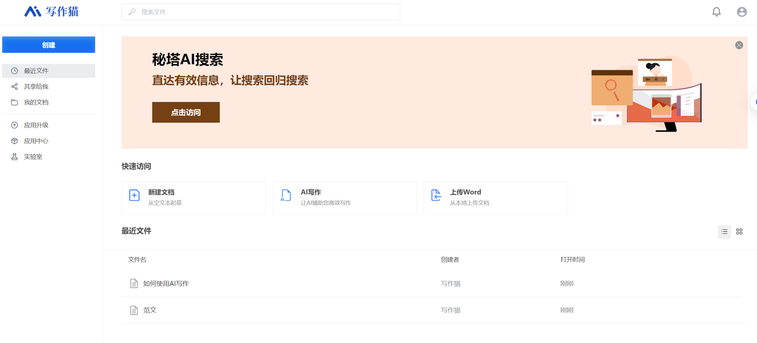Open 应用中心 in the sidebar

point(48,141)
